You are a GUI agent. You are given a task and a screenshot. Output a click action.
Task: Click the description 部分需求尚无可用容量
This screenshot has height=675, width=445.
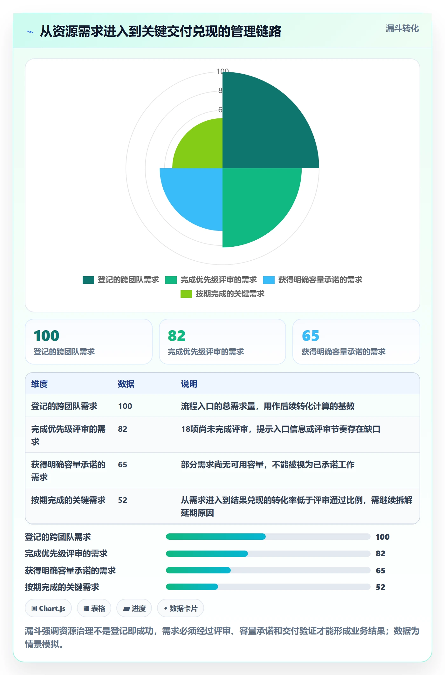[268, 464]
